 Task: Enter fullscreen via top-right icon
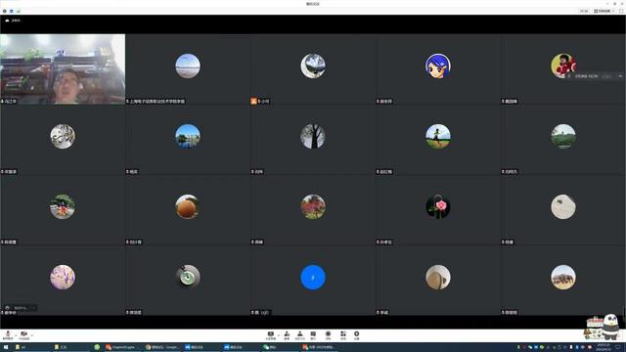coord(621,11)
